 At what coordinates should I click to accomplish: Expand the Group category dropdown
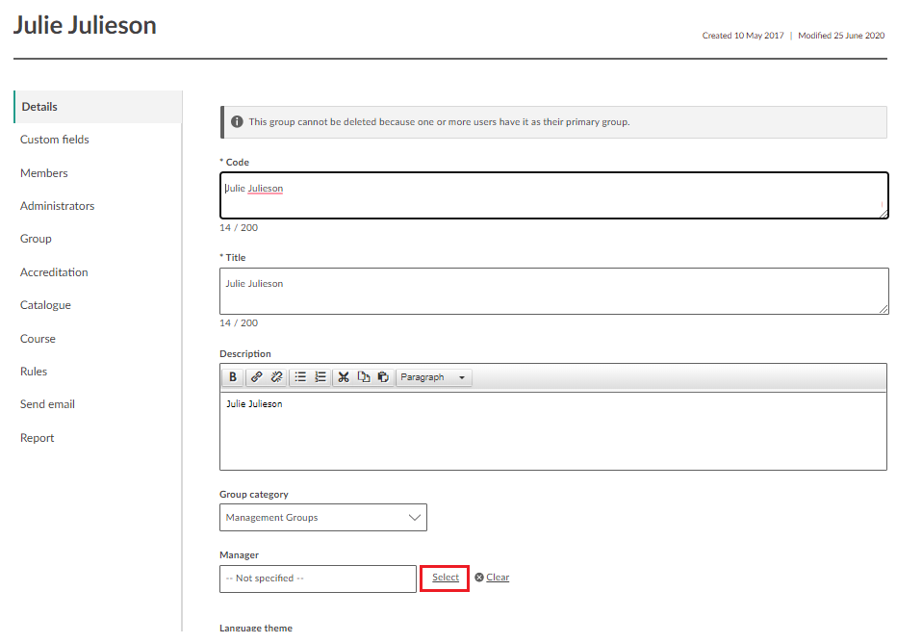coord(322,518)
